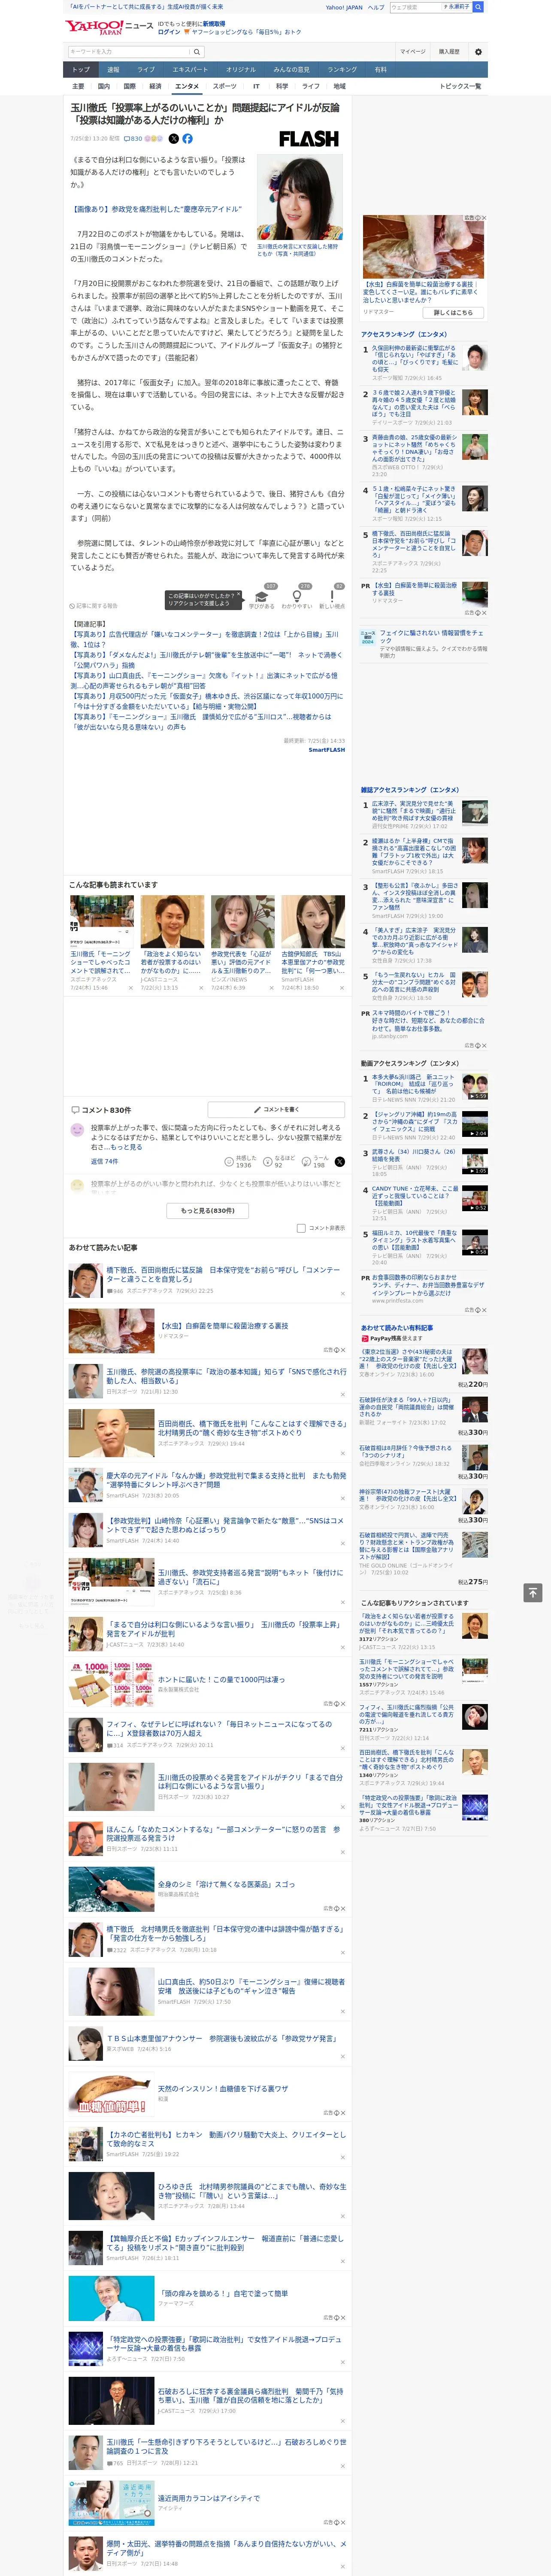551x2576 pixels.
Task: Open comment count 830 beside article date
Action: pyautogui.click(x=133, y=139)
